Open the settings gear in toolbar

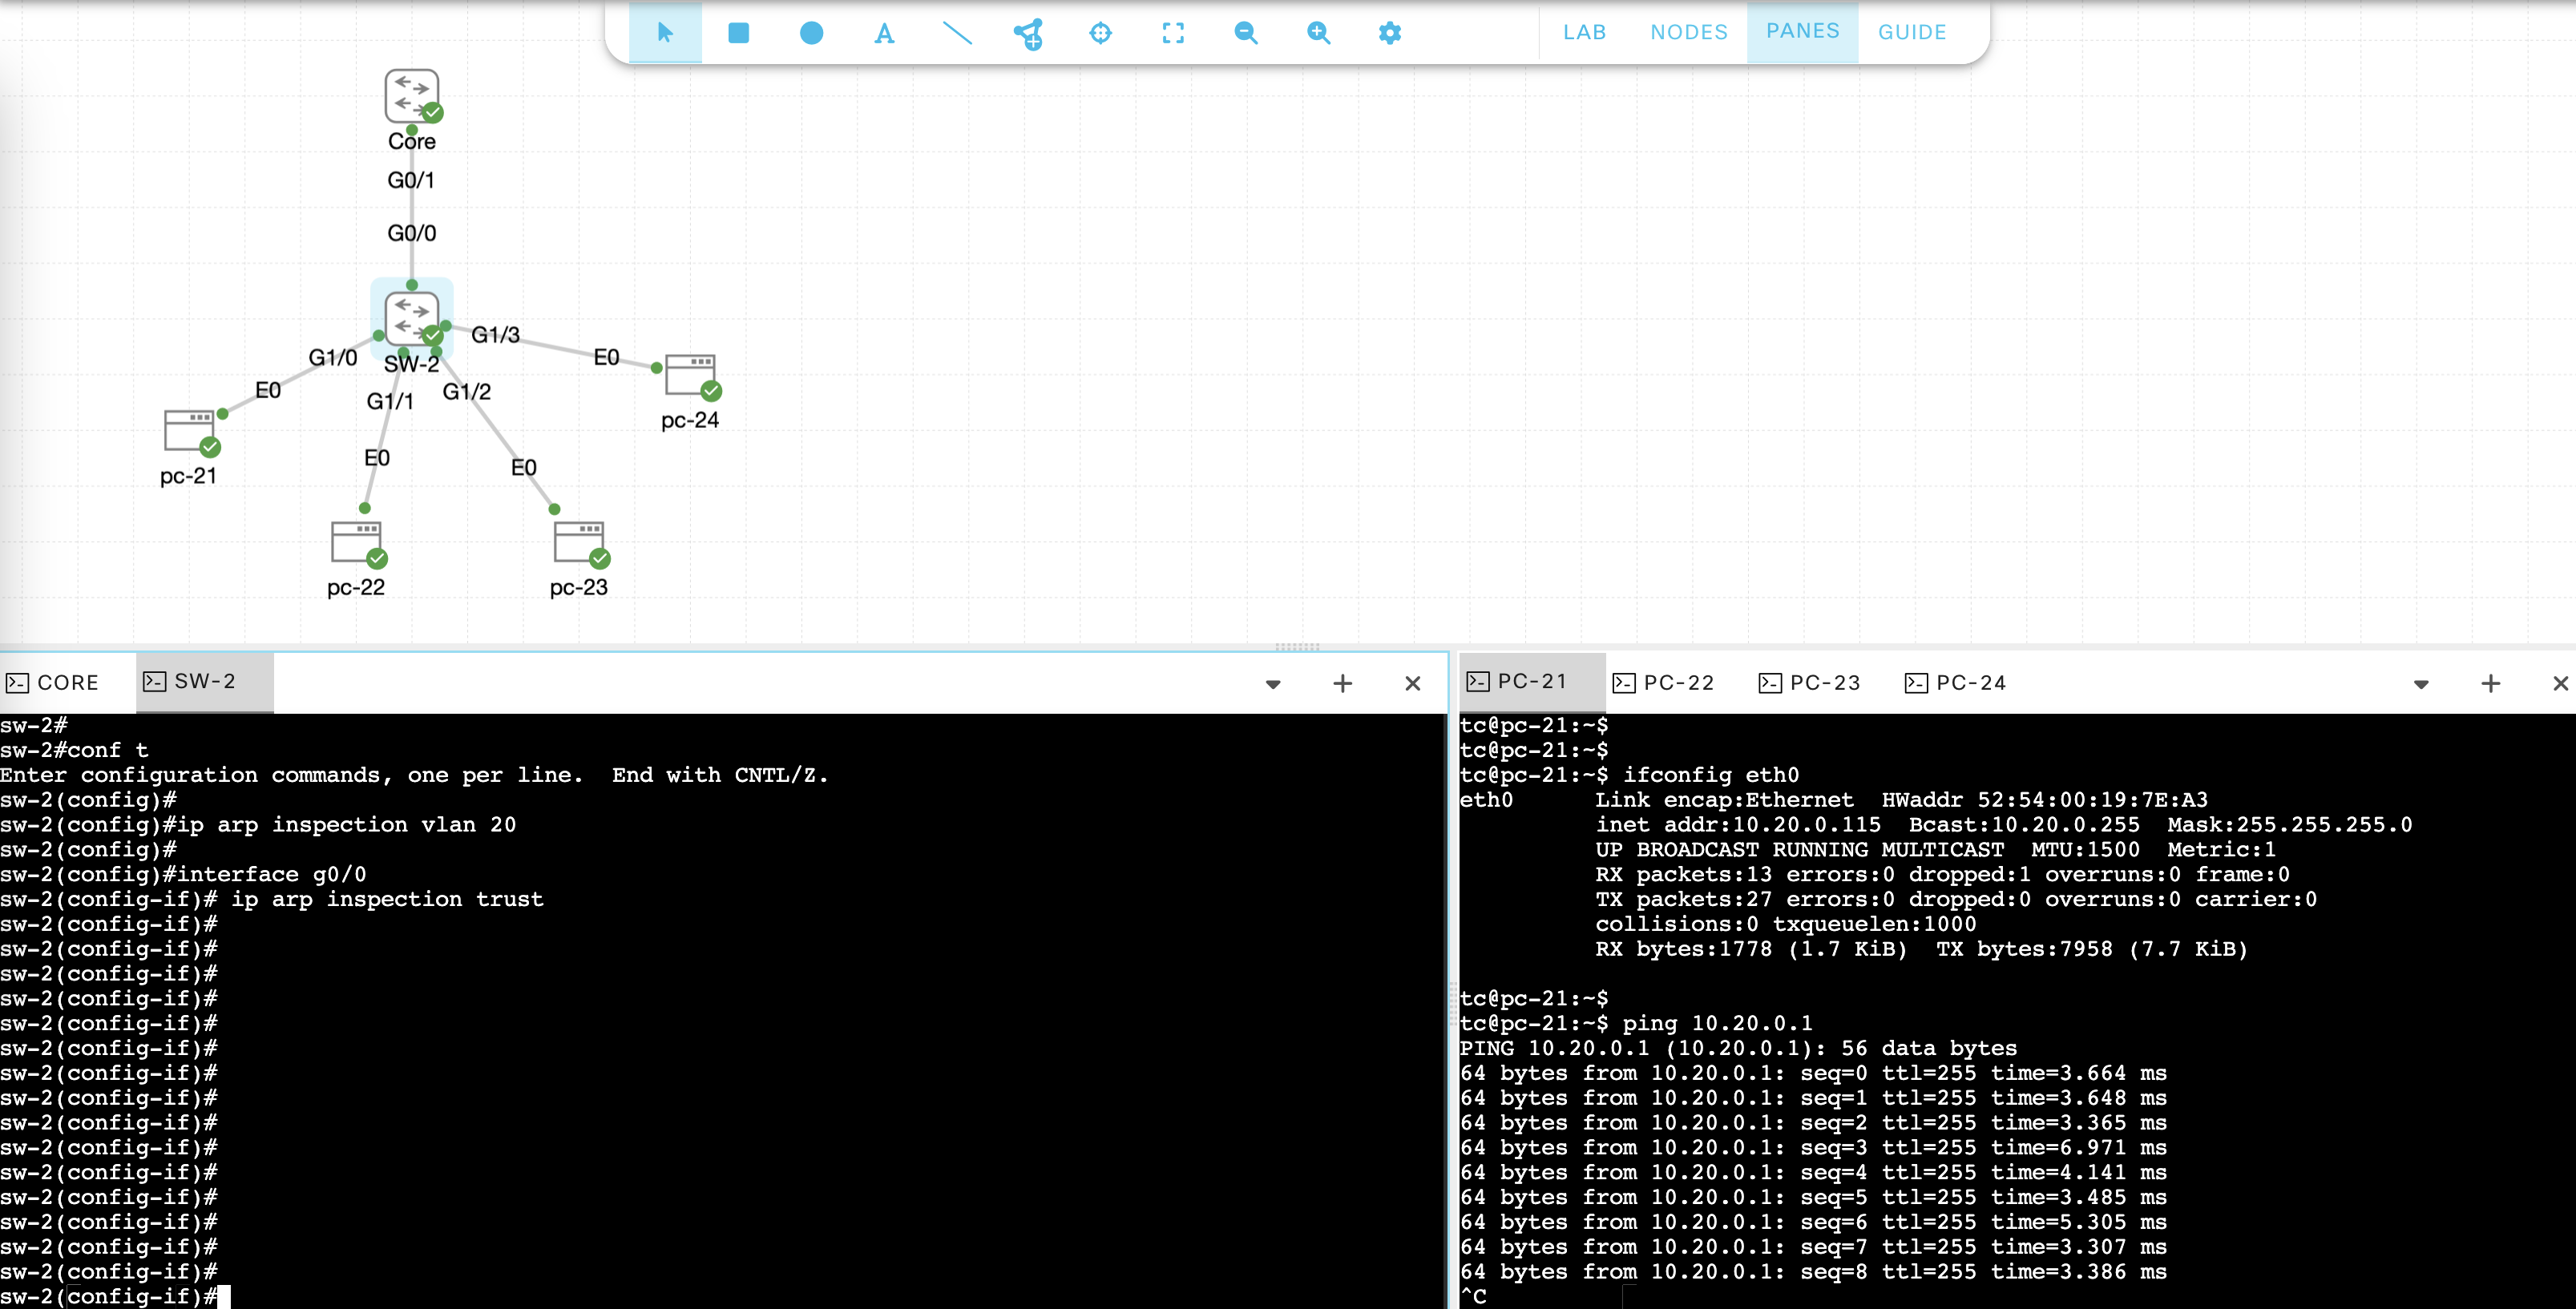(x=1390, y=33)
